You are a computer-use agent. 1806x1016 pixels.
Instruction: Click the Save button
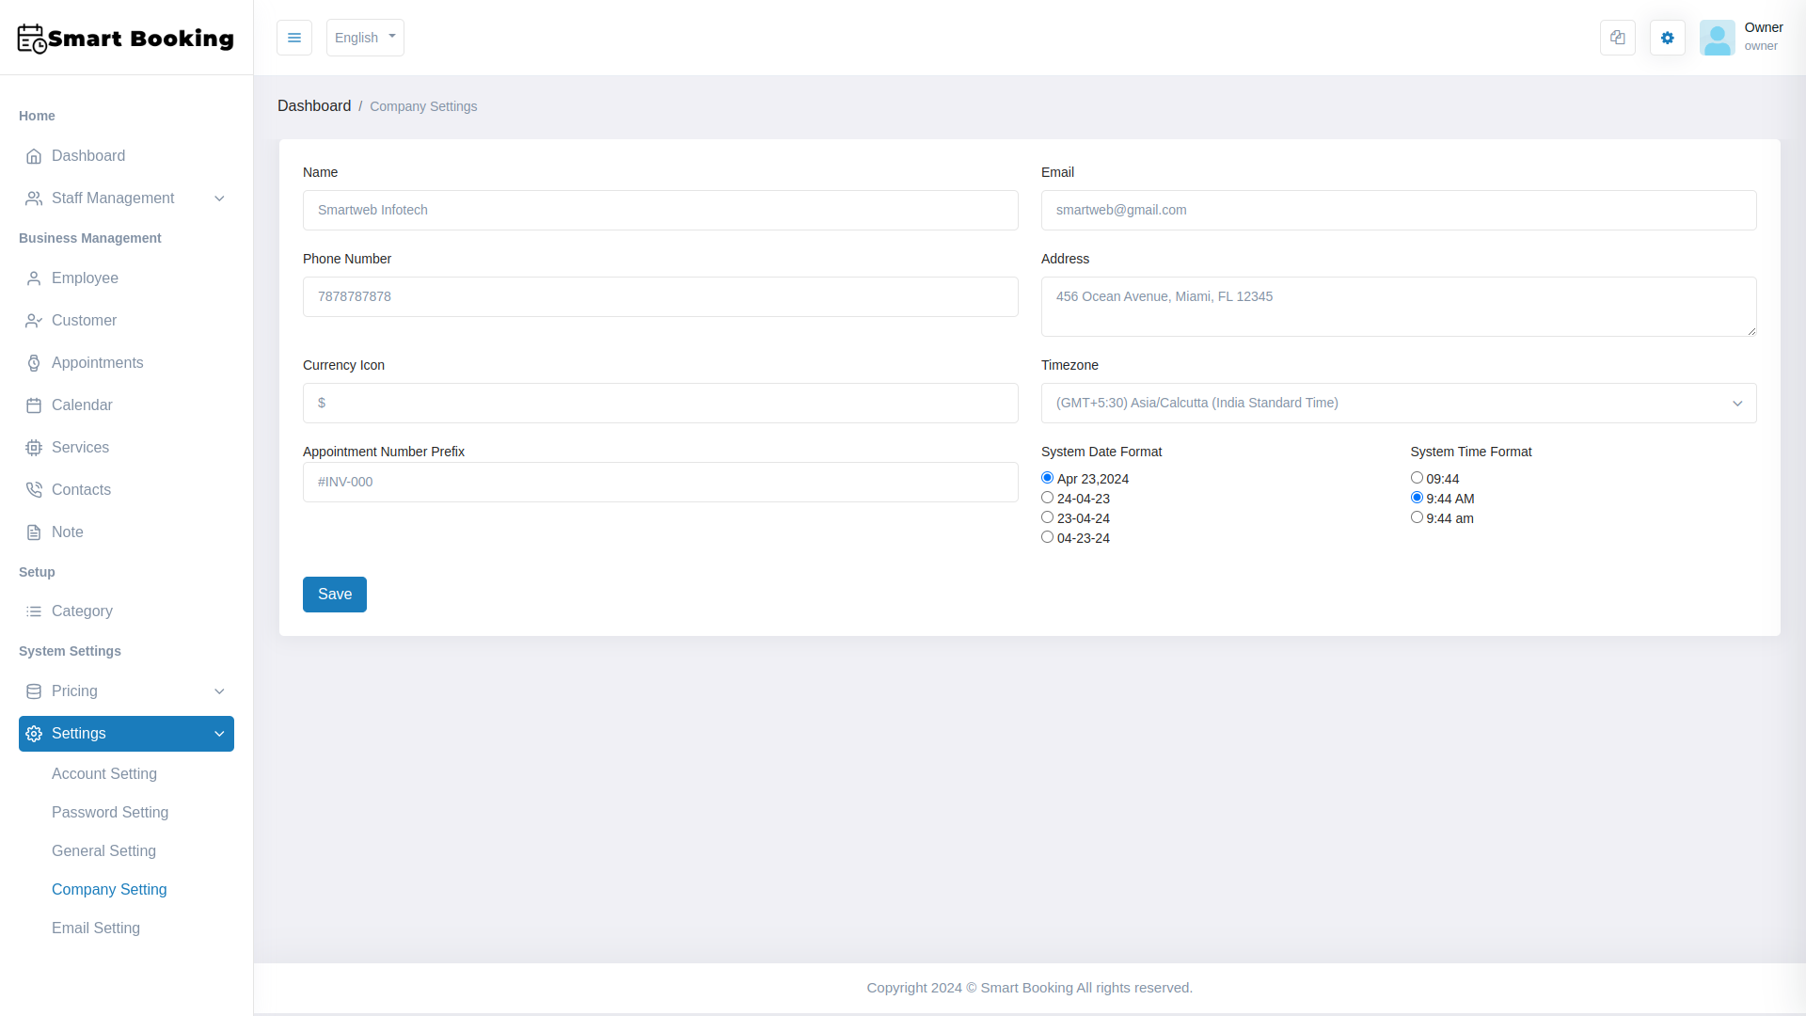[334, 594]
